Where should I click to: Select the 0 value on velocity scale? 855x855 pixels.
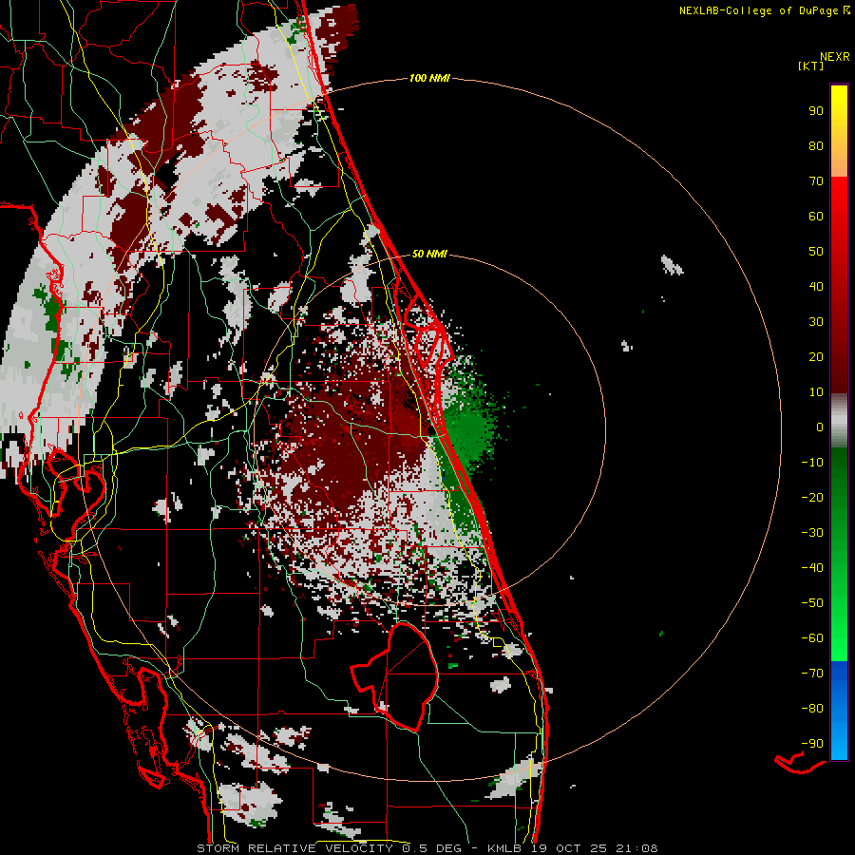pyautogui.click(x=820, y=427)
